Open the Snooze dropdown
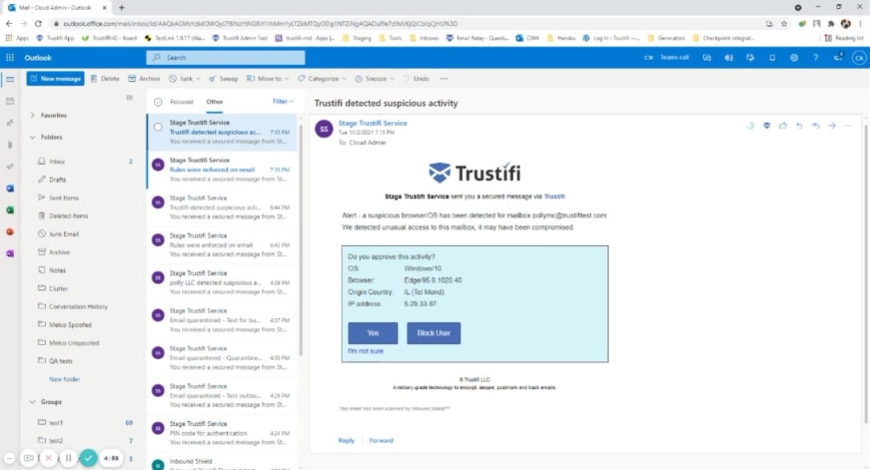Viewport: 870px width, 470px height. coord(375,79)
